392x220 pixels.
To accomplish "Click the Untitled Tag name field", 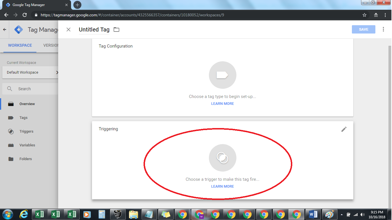I will [94, 30].
